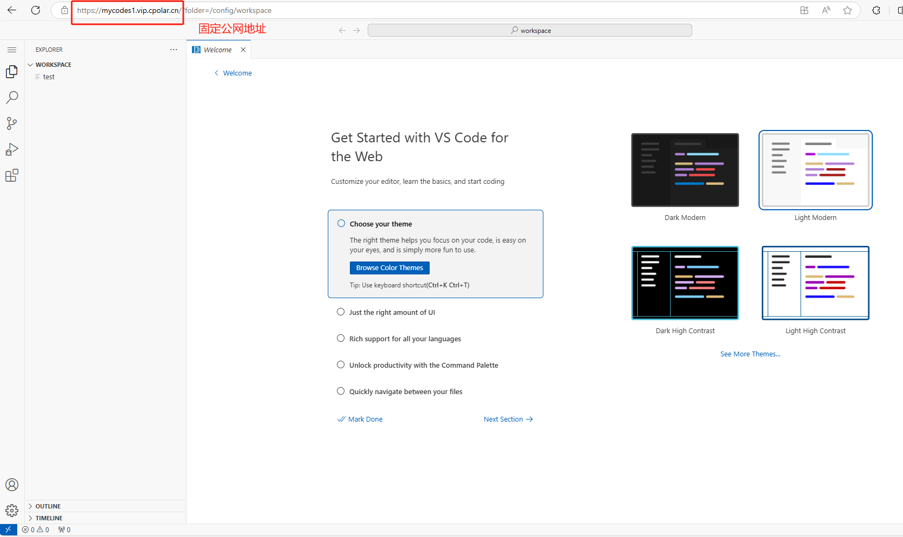This screenshot has width=903, height=537.
Task: Click the browser back arrow
Action: pos(12,10)
